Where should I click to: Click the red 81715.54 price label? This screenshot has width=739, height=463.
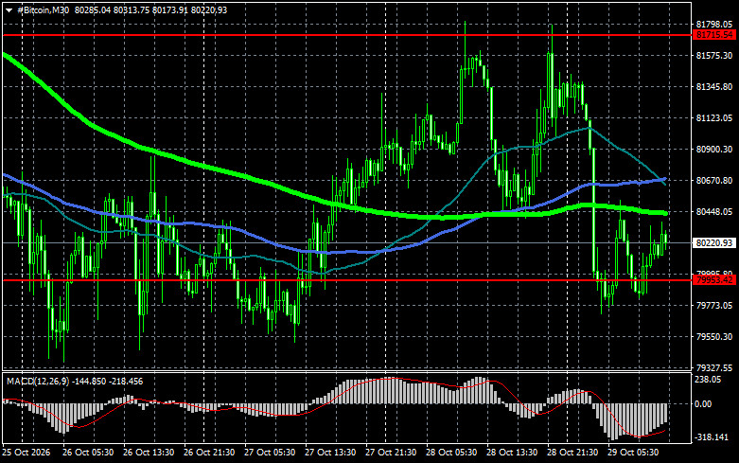coord(714,35)
